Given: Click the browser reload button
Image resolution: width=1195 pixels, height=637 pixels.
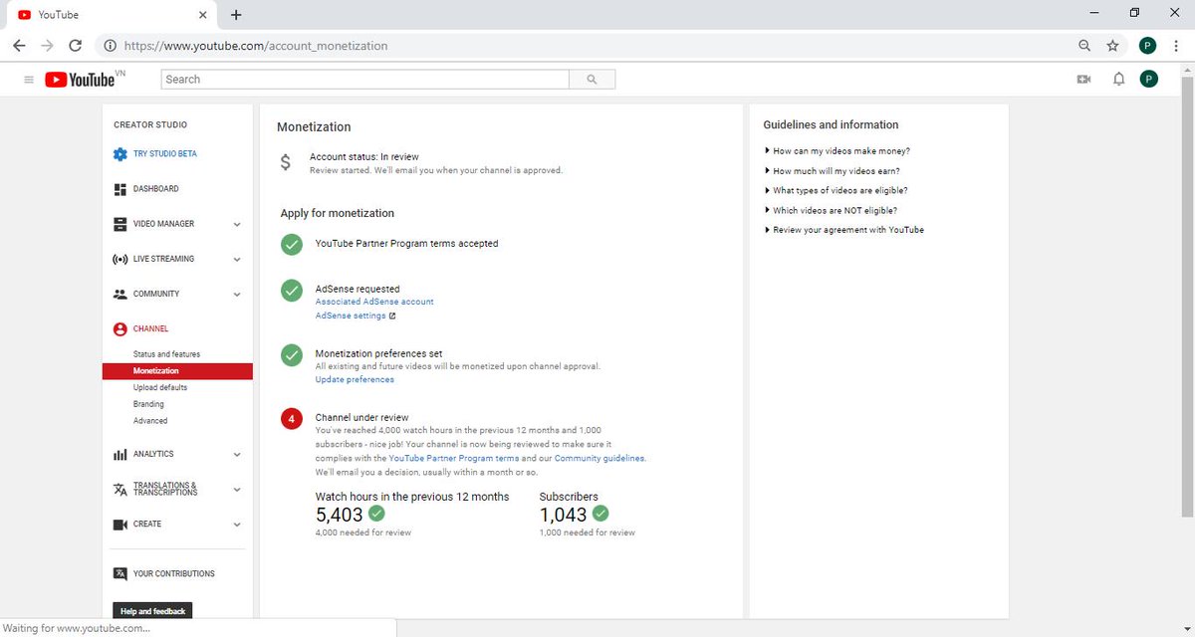Looking at the screenshot, I should point(75,46).
